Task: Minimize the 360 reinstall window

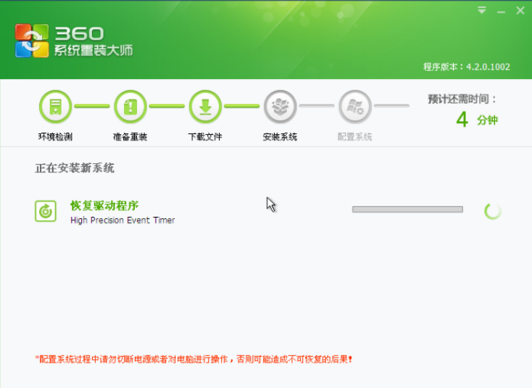Action: [501, 12]
